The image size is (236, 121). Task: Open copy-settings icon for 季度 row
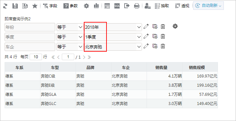(x=155, y=36)
